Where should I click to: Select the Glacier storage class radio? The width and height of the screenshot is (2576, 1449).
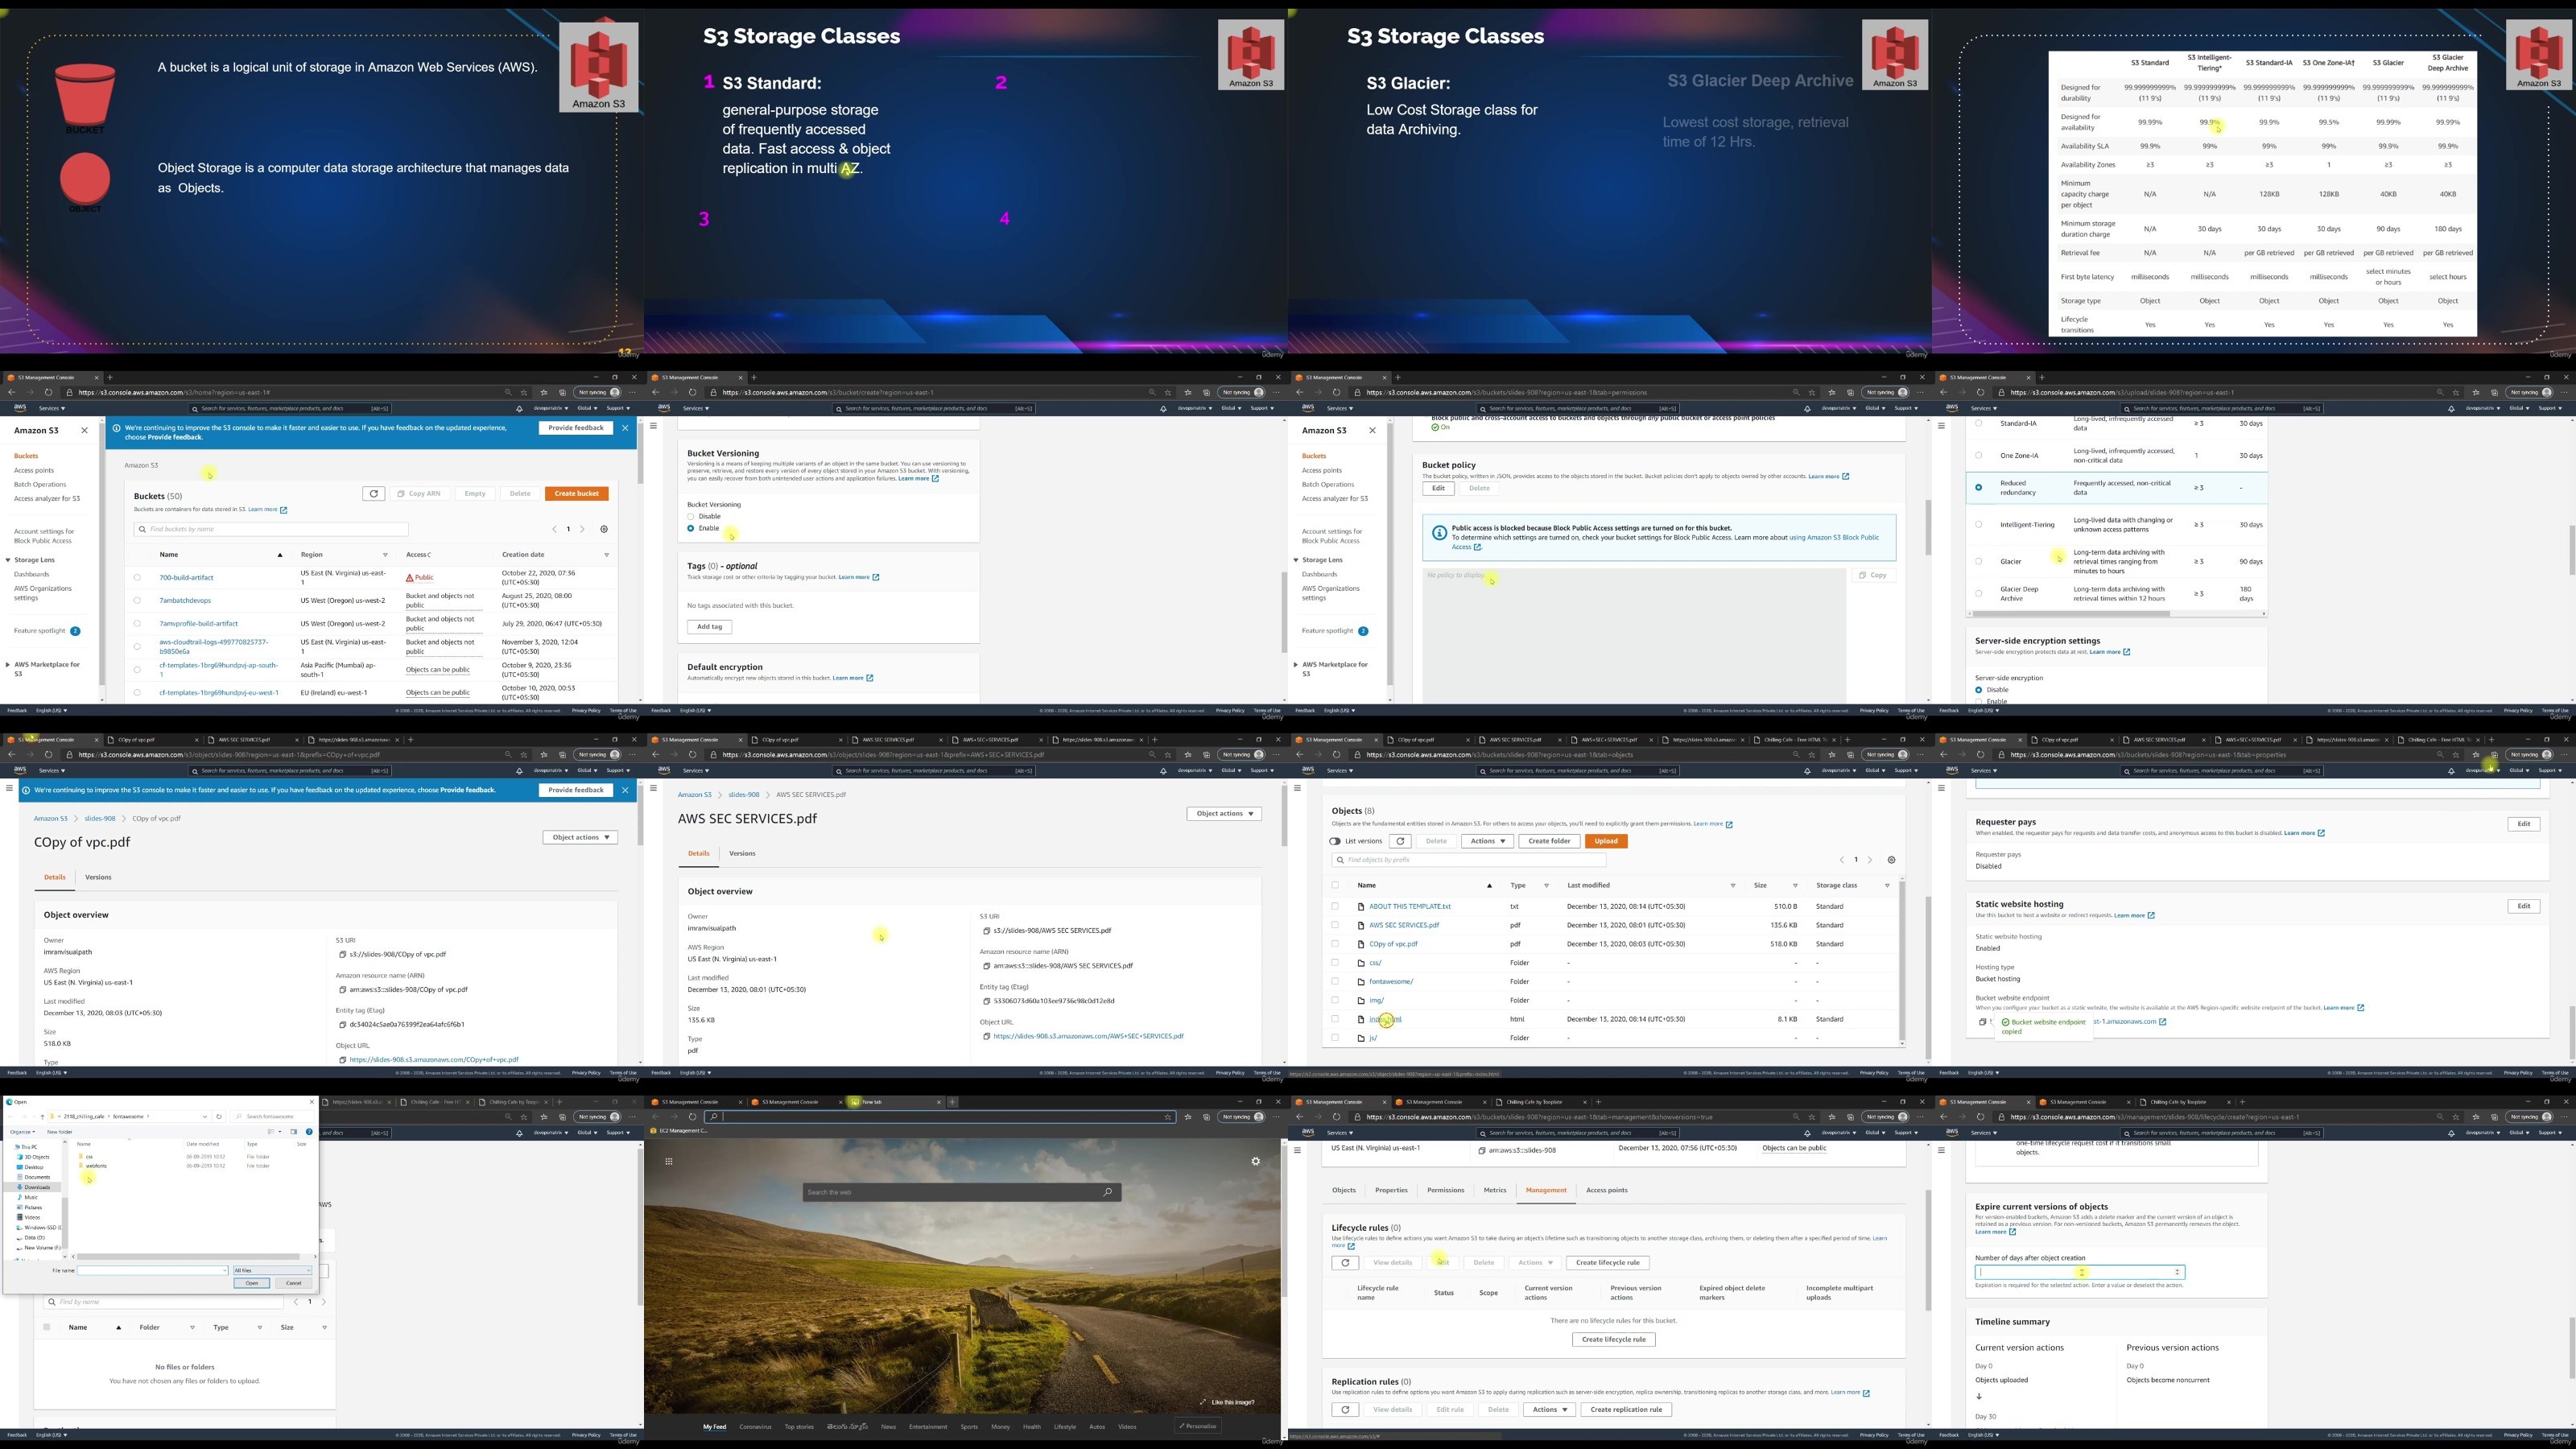(x=1978, y=561)
